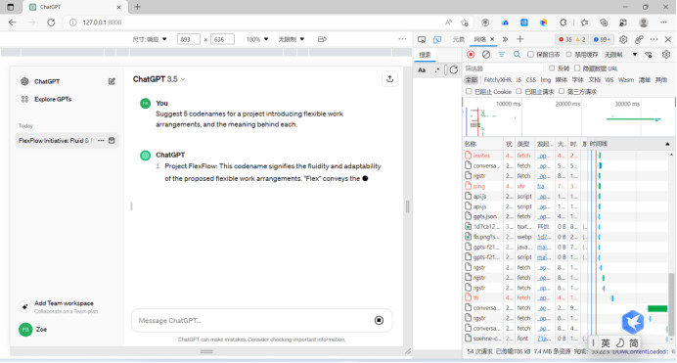Click the network filter text field
This screenshot has width=677, height=363.
(x=503, y=68)
